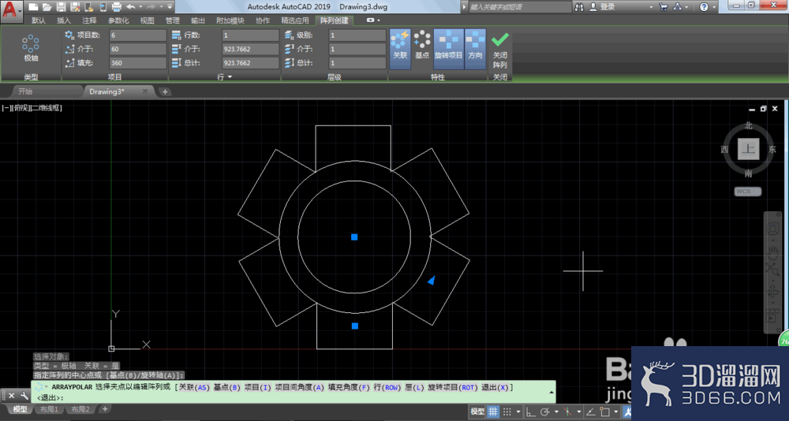Switch to the 布局1 layout tab

click(48, 409)
